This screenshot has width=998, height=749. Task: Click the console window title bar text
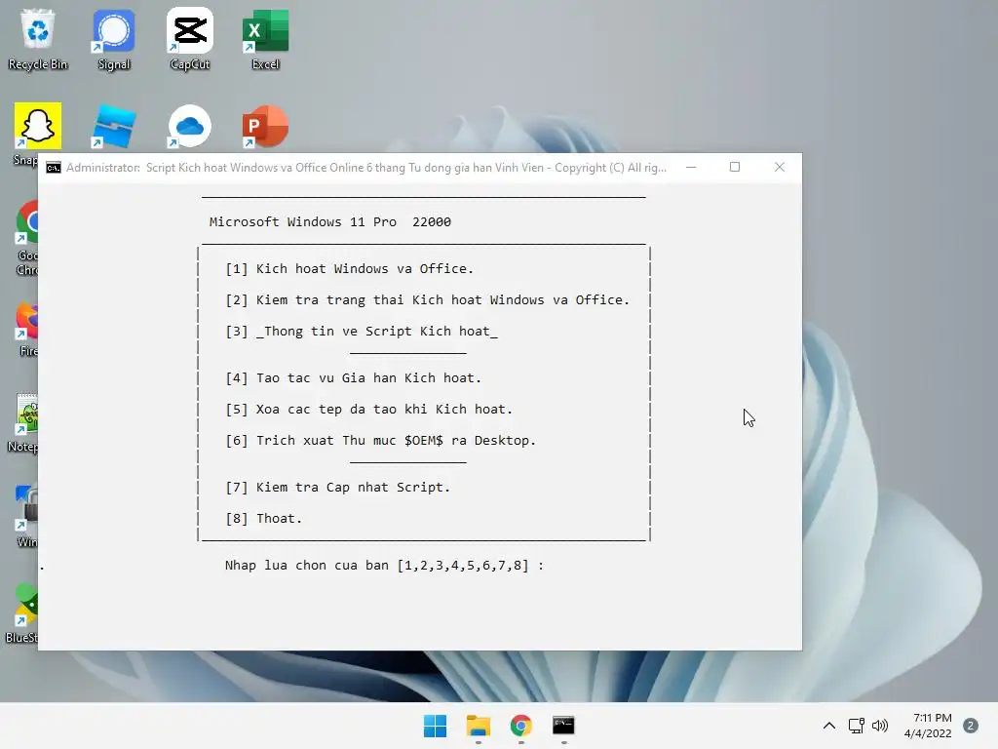366,168
